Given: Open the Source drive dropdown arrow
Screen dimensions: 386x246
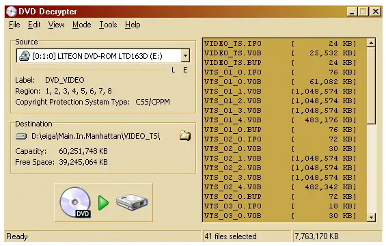Looking at the screenshot, I should point(185,55).
